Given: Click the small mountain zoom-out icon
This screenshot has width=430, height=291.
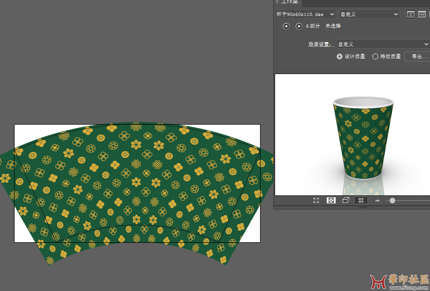Looking at the screenshot, I should coord(377,201).
